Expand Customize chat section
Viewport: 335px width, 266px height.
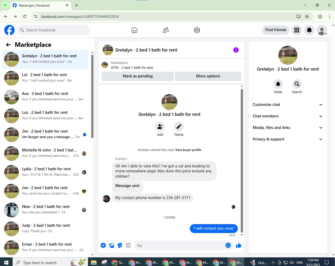(288, 105)
